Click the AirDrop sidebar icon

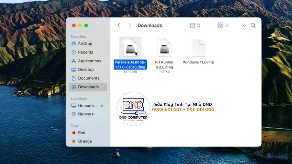point(74,43)
